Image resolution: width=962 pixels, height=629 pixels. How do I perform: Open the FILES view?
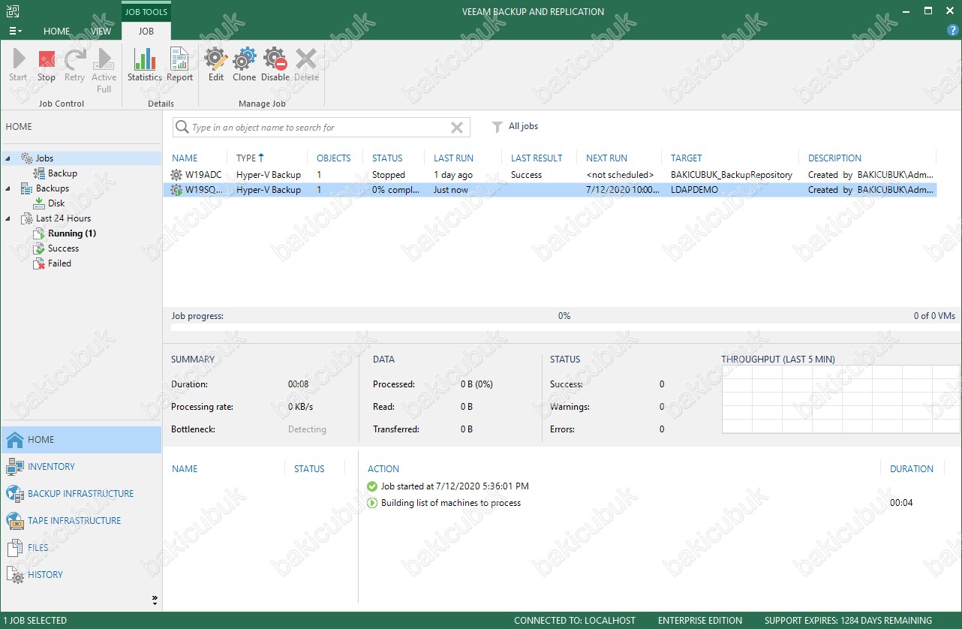click(x=38, y=548)
